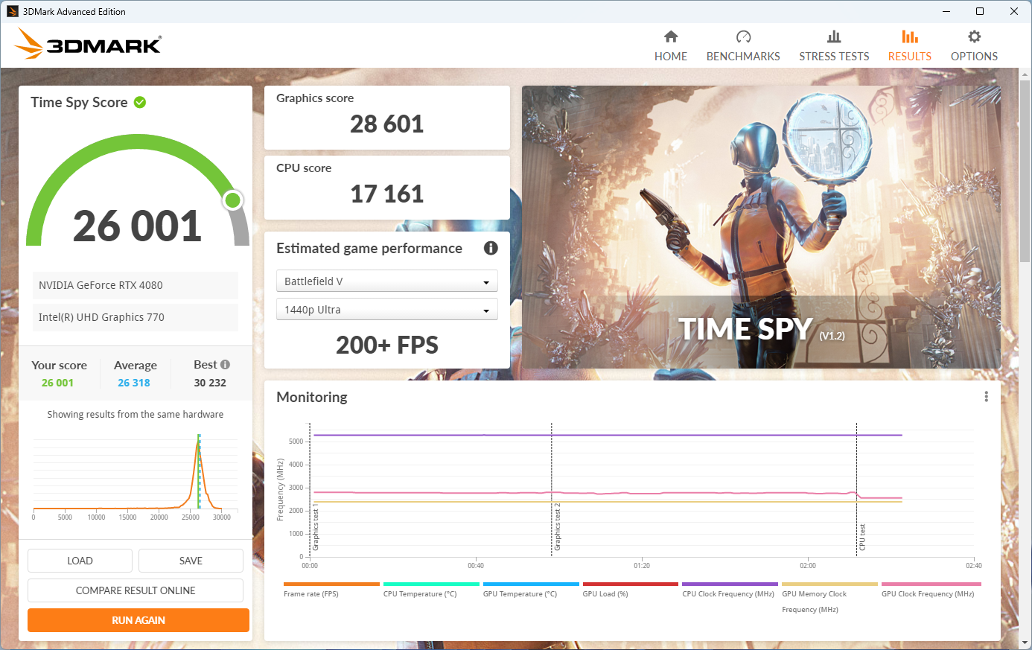Open the 1440p Ultra preset dropdown

386,310
